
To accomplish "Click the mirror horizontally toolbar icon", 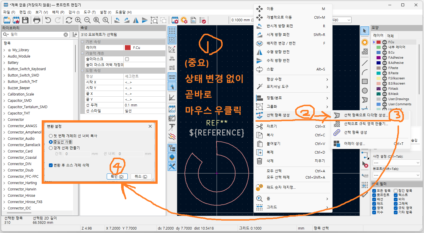I will tap(135, 20).
